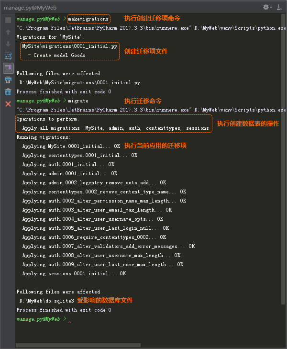Click the print output icon
The width and height of the screenshot is (287, 349).
(x=8, y=80)
